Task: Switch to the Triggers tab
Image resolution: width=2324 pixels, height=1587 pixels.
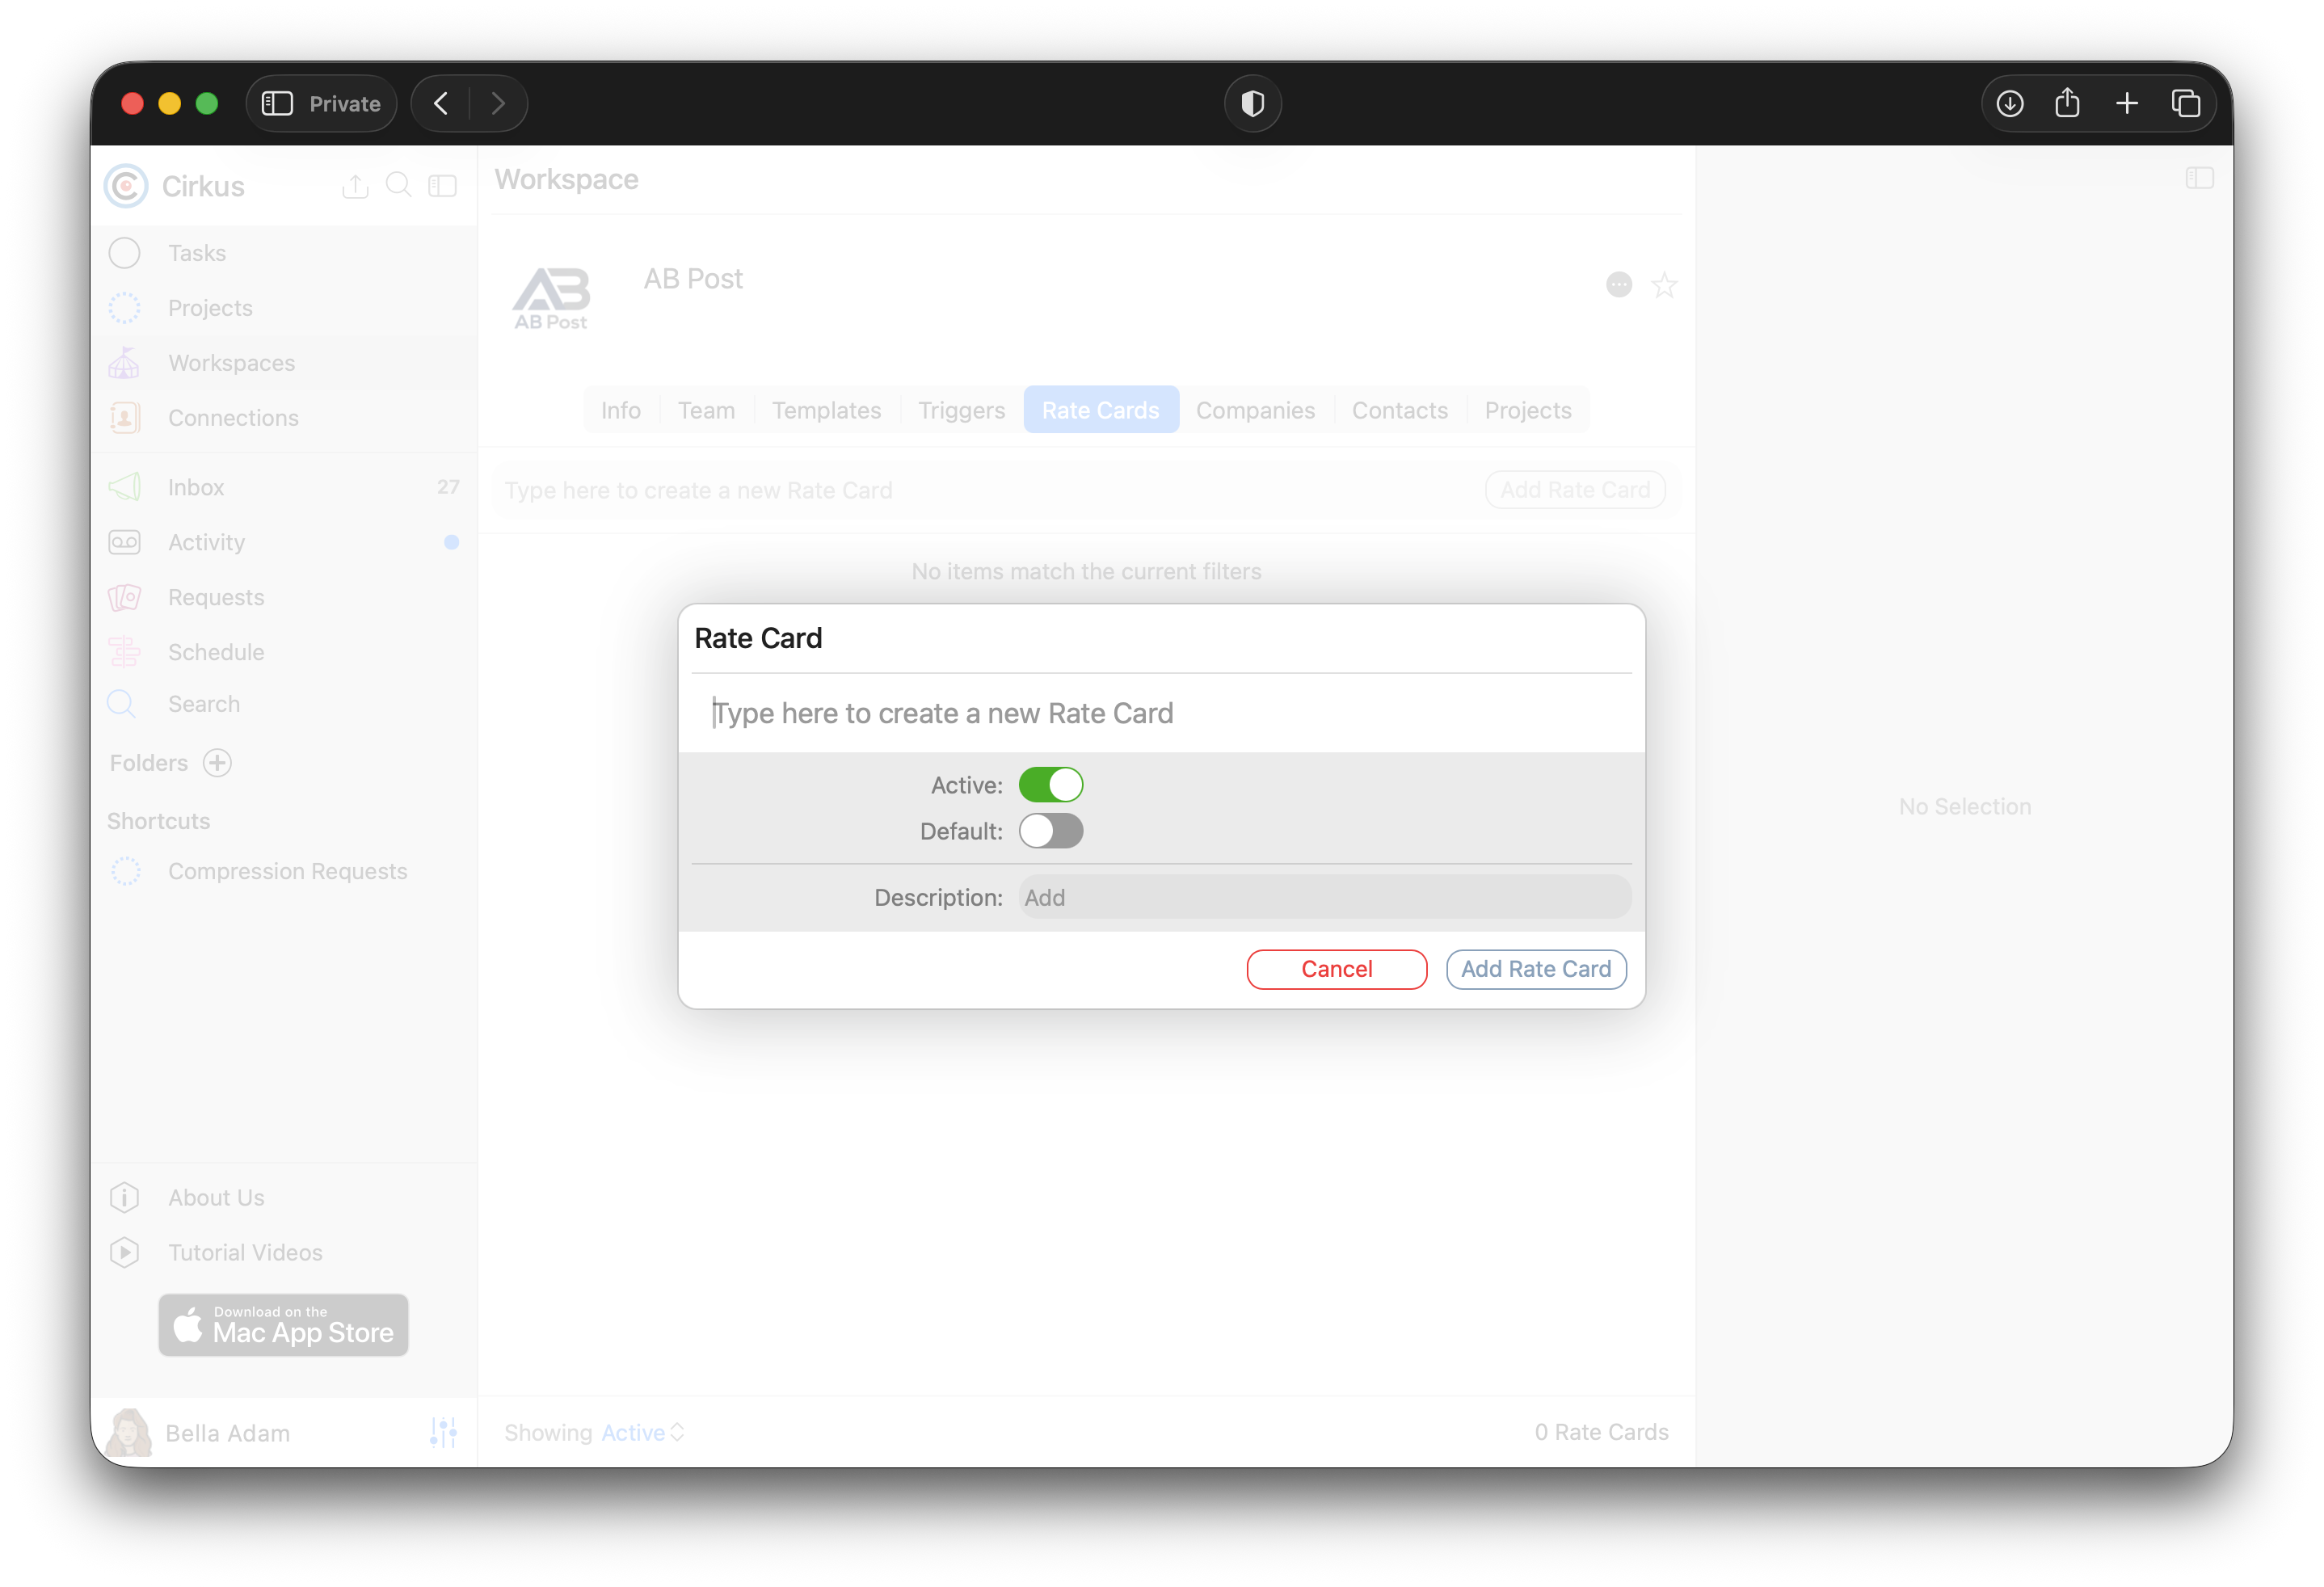Action: (962, 410)
